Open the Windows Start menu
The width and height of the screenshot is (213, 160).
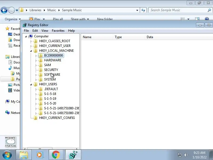click(7, 155)
